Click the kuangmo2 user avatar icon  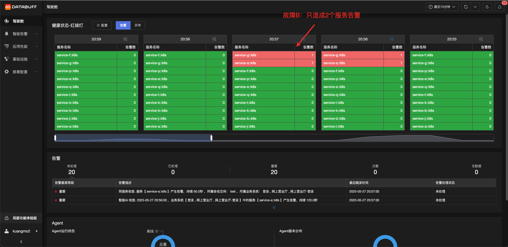pyautogui.click(x=7, y=231)
